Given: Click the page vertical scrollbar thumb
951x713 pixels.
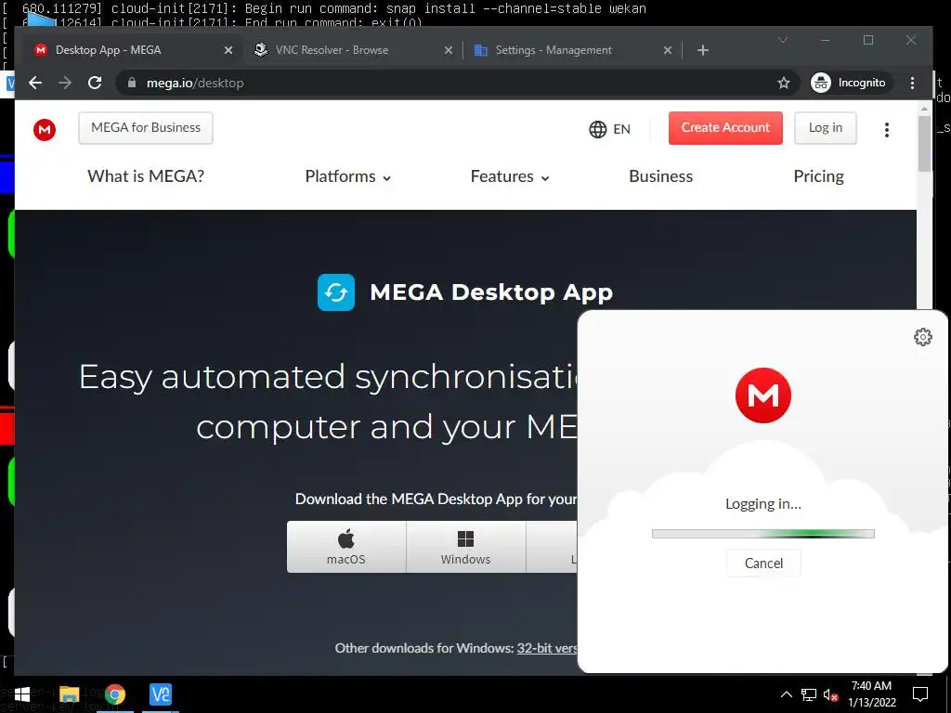Looking at the screenshot, I should coord(924,144).
